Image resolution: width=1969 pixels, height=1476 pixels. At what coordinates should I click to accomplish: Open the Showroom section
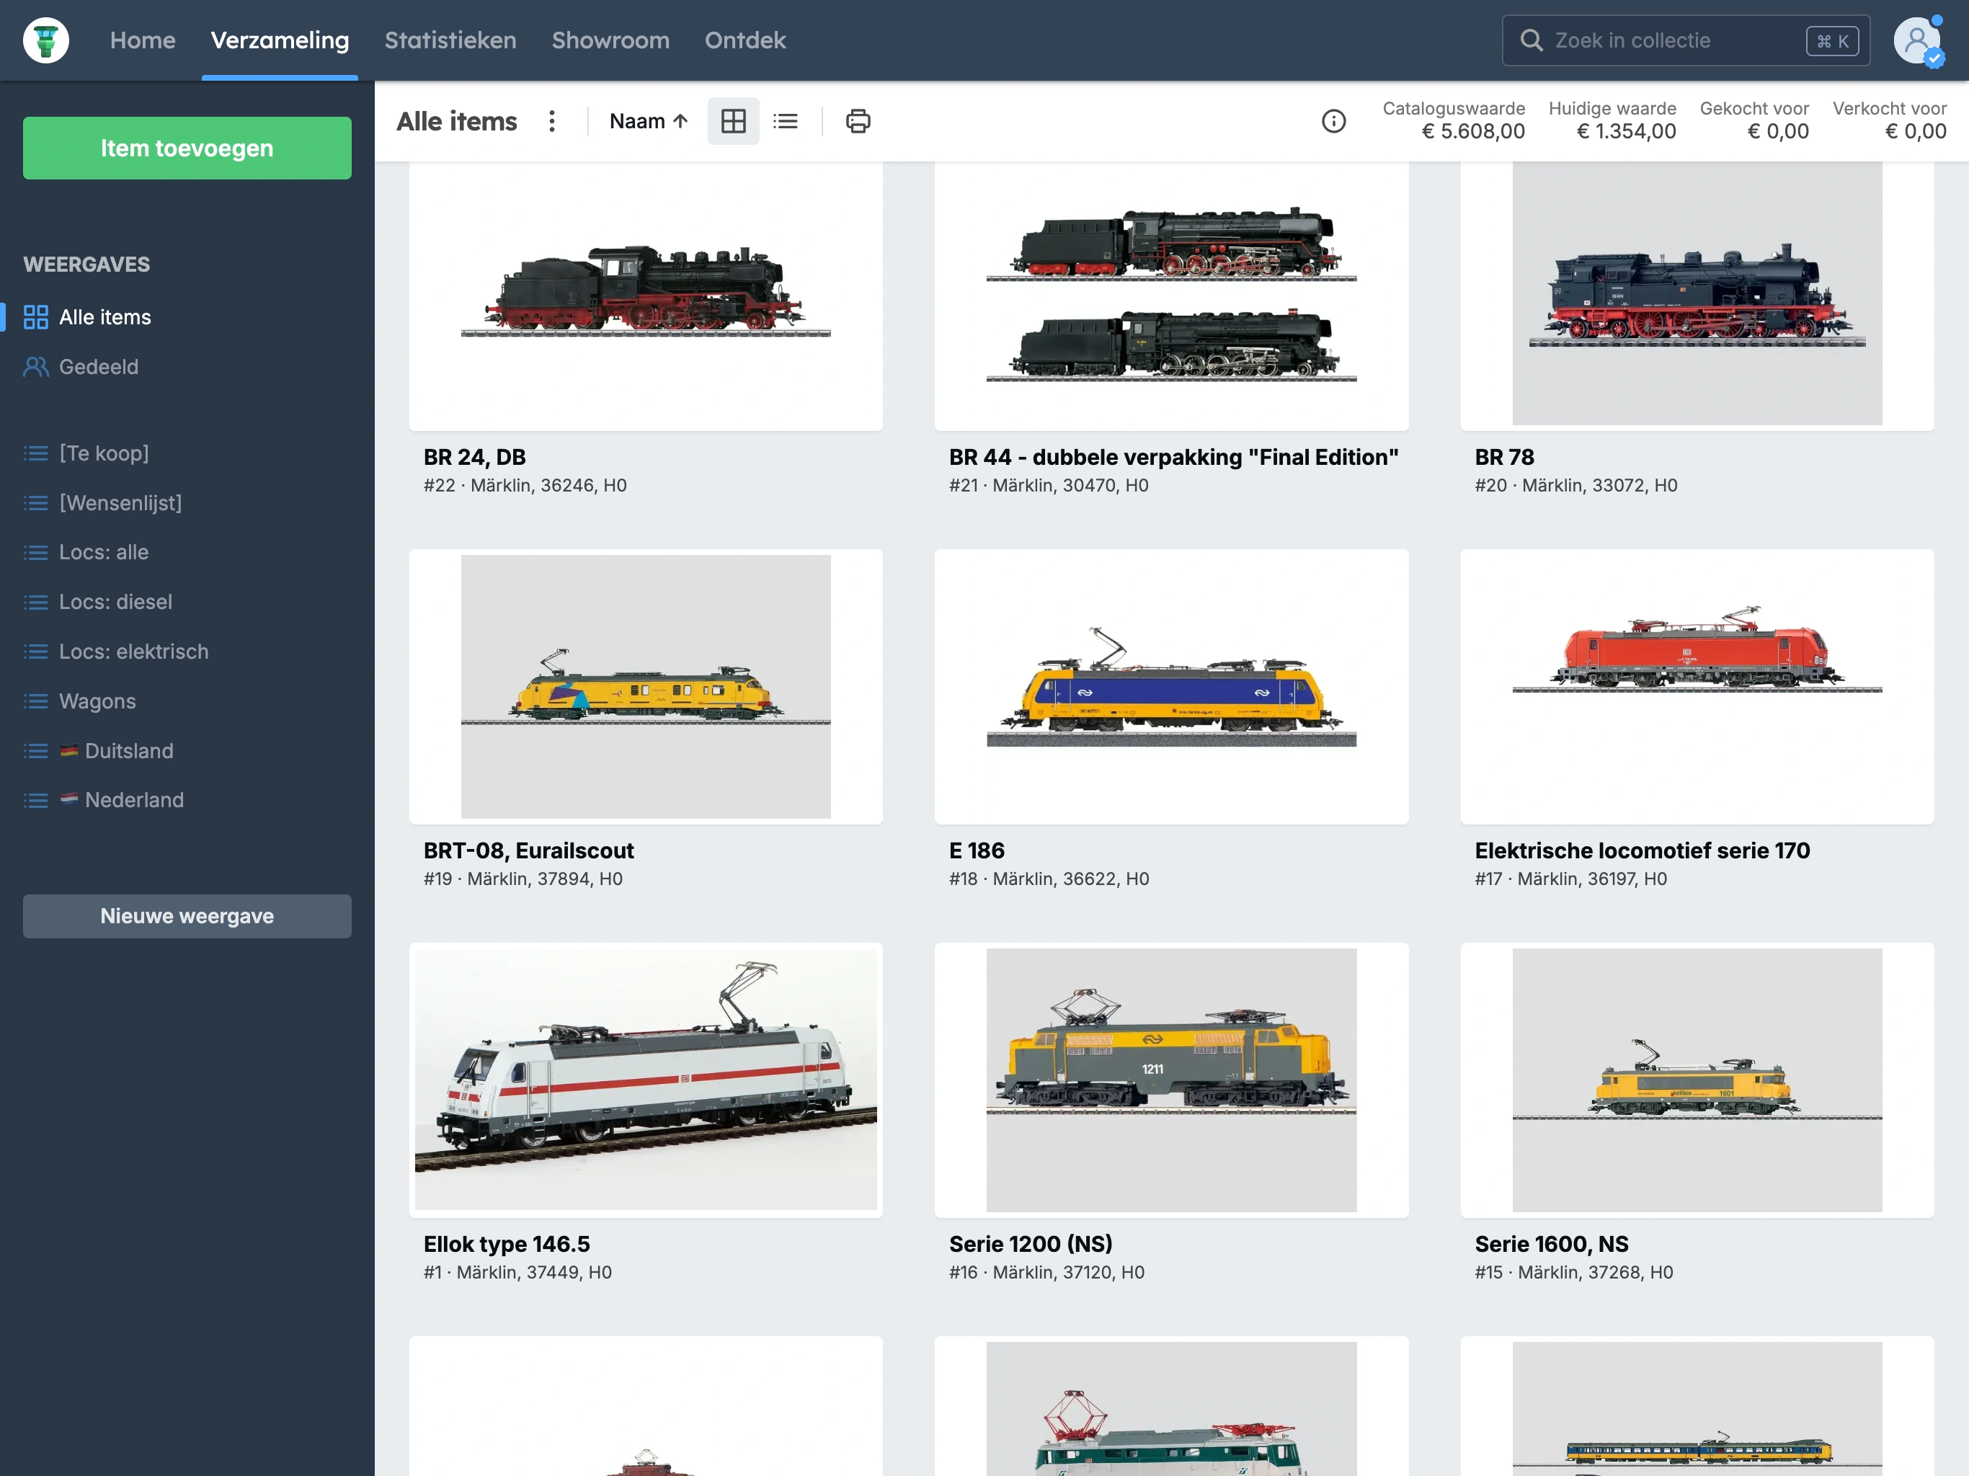tap(610, 40)
